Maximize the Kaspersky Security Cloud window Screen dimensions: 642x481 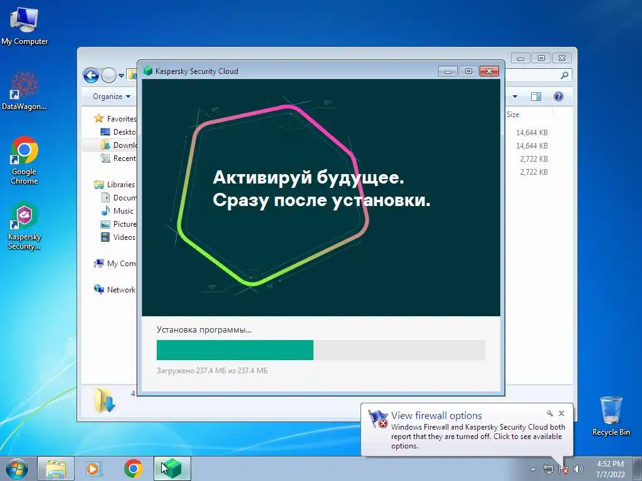coord(468,71)
